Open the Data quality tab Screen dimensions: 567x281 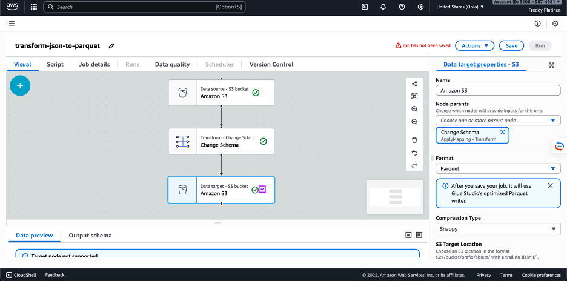tap(172, 64)
